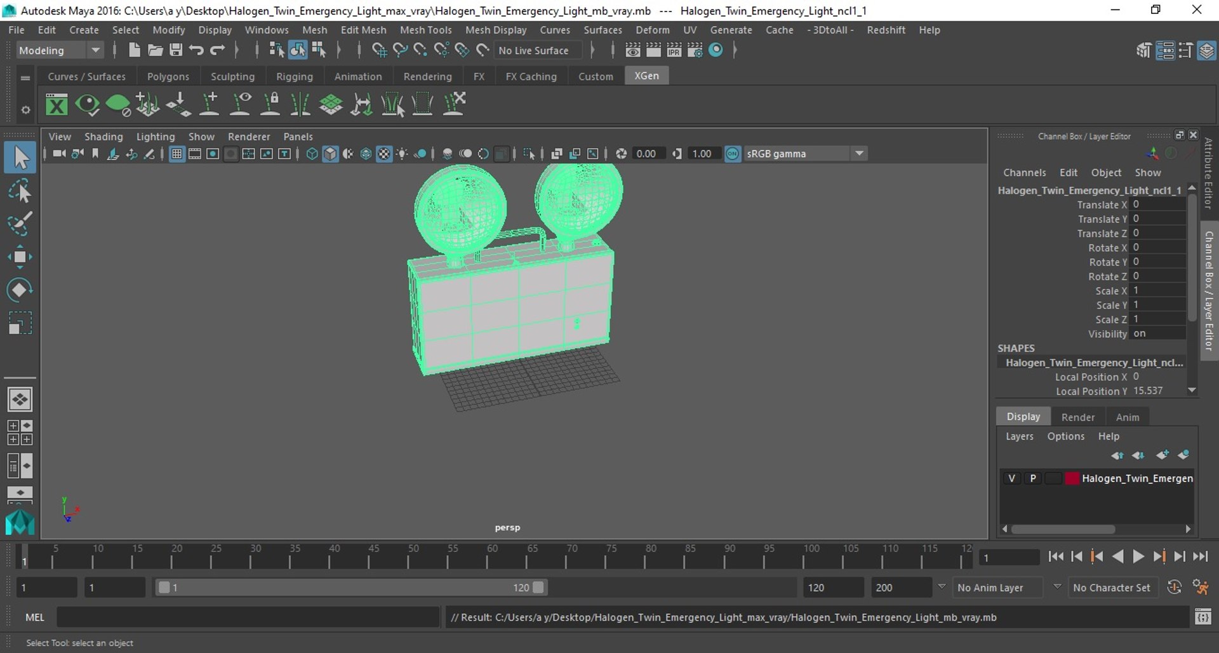Open Channels menu in Channel Box
Screen dimensions: 1219x653
click(1024, 173)
